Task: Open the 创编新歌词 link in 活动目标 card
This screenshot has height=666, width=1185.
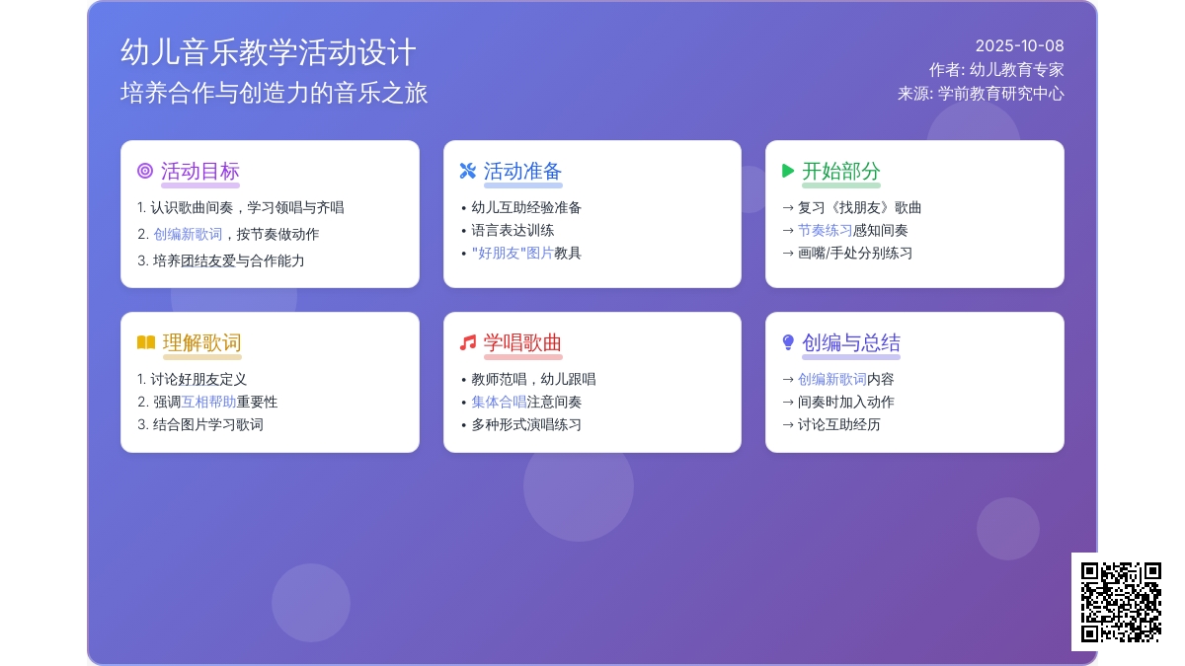Action: 188,234
